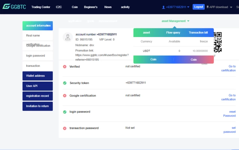Viewport: 239px width, 150px height.
Task: Expand the APP download dropdown arrow
Action: click(231, 7)
